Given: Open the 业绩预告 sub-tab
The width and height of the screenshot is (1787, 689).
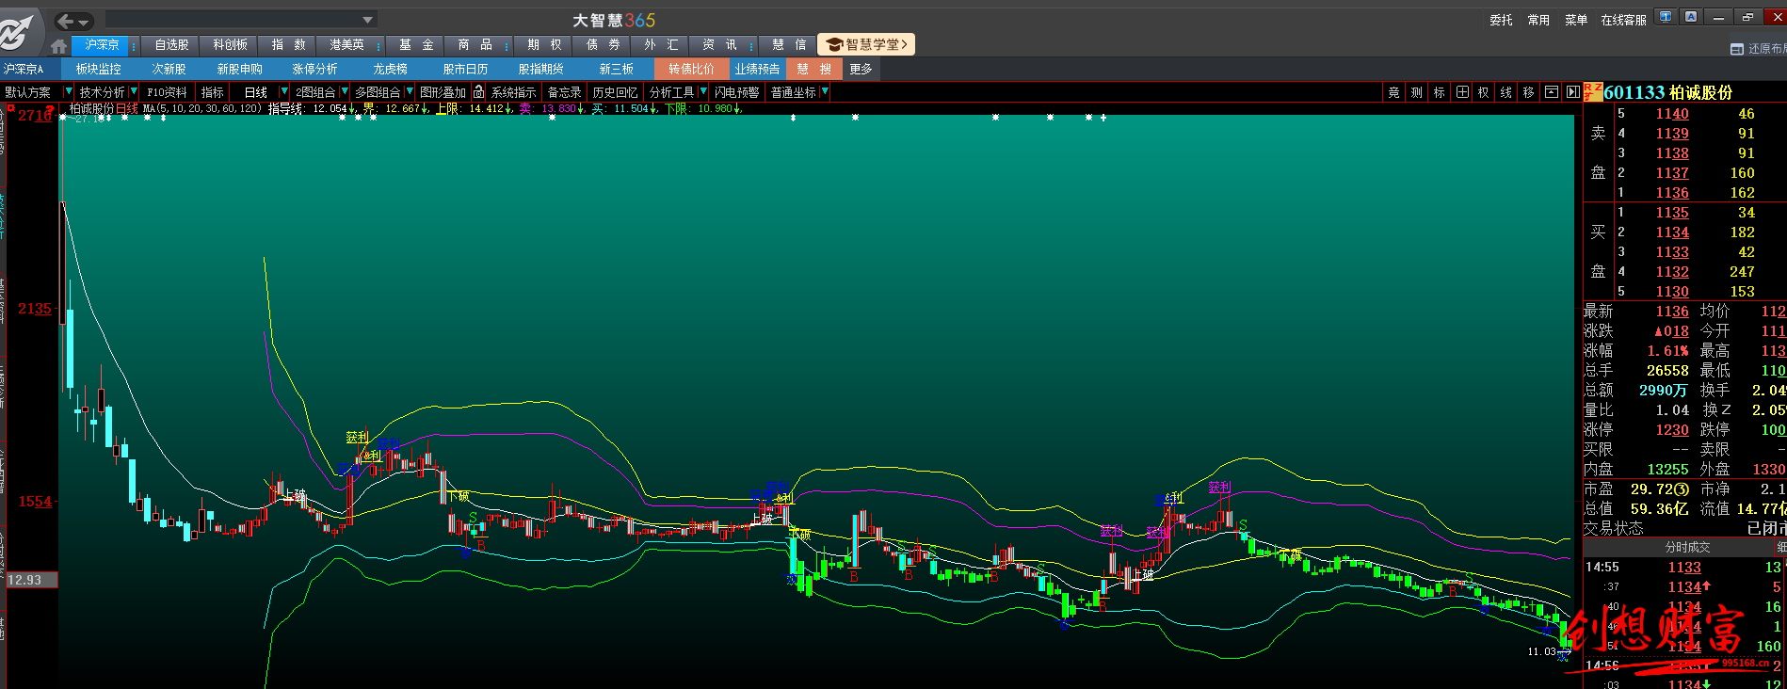Looking at the screenshot, I should tap(757, 69).
